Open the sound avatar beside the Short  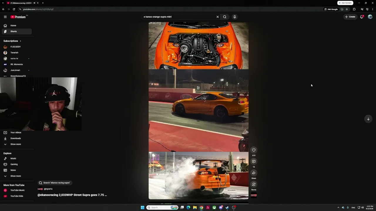click(254, 195)
